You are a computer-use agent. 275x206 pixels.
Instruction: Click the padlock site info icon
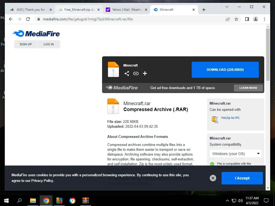(x=39, y=19)
